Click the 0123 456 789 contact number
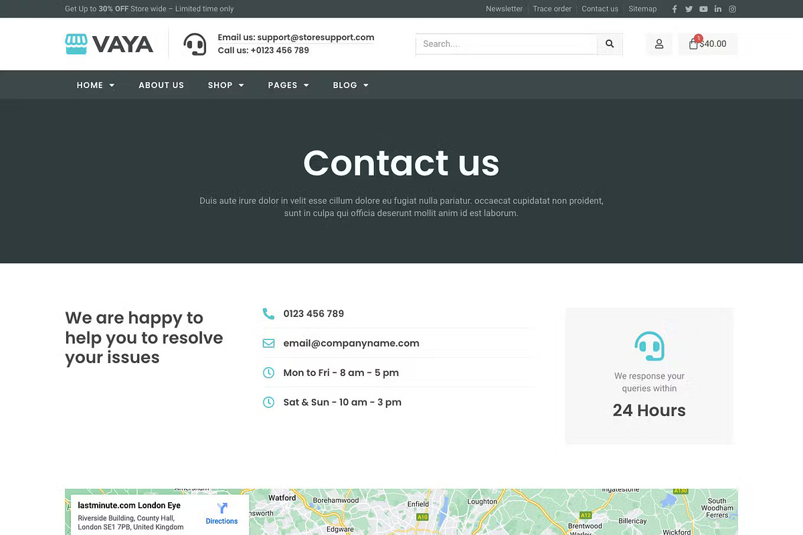This screenshot has width=803, height=535. coord(313,314)
